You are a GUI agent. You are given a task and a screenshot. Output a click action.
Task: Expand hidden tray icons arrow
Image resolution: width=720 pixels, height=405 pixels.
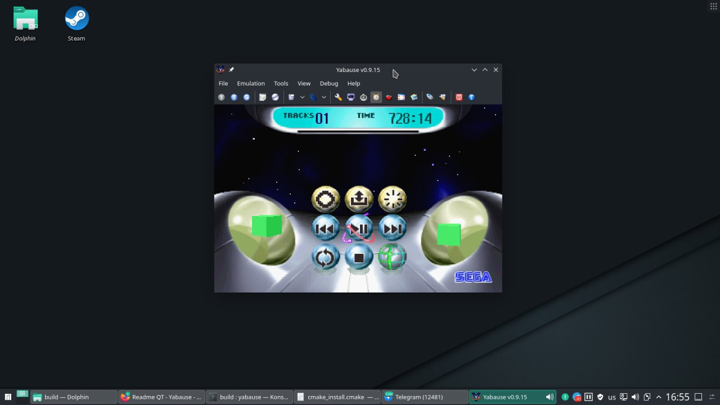click(659, 397)
